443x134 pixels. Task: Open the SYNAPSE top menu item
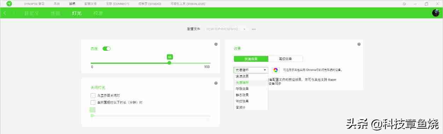(x=34, y=4)
